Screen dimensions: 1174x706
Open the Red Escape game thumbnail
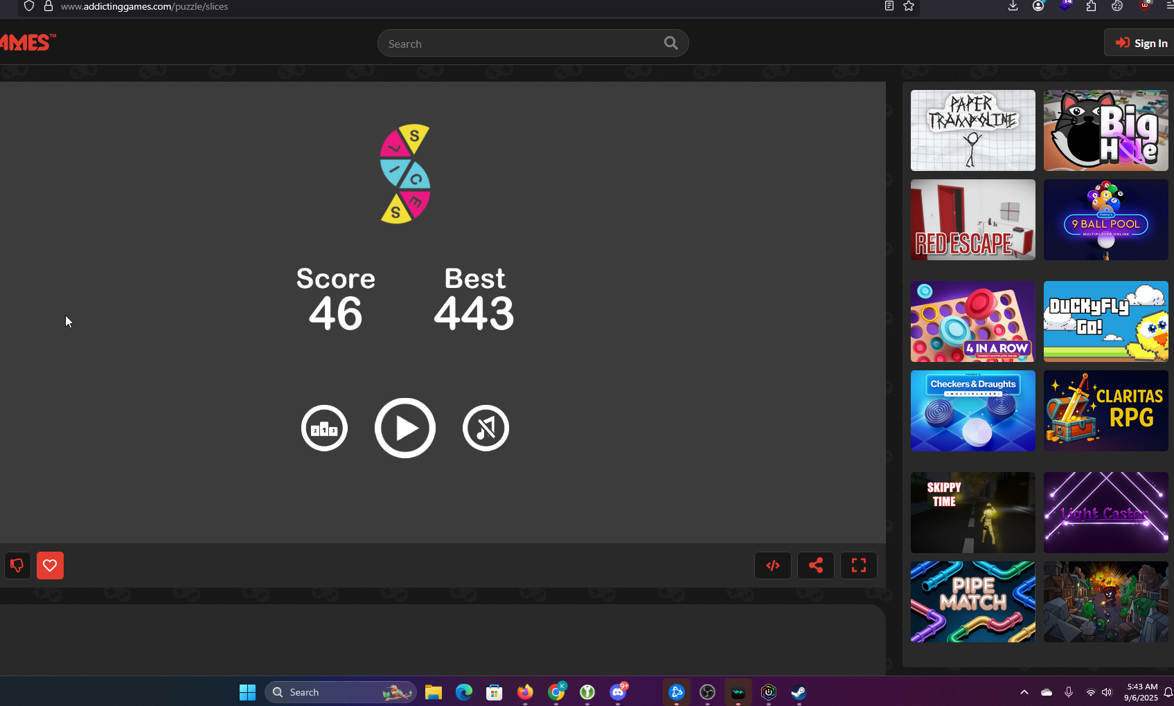point(972,220)
